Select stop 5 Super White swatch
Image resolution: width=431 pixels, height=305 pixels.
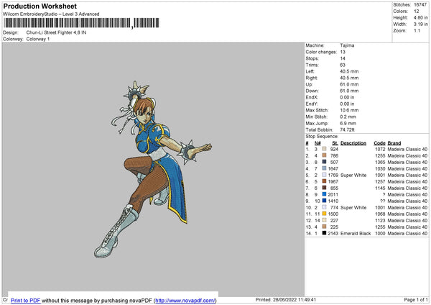click(325, 175)
